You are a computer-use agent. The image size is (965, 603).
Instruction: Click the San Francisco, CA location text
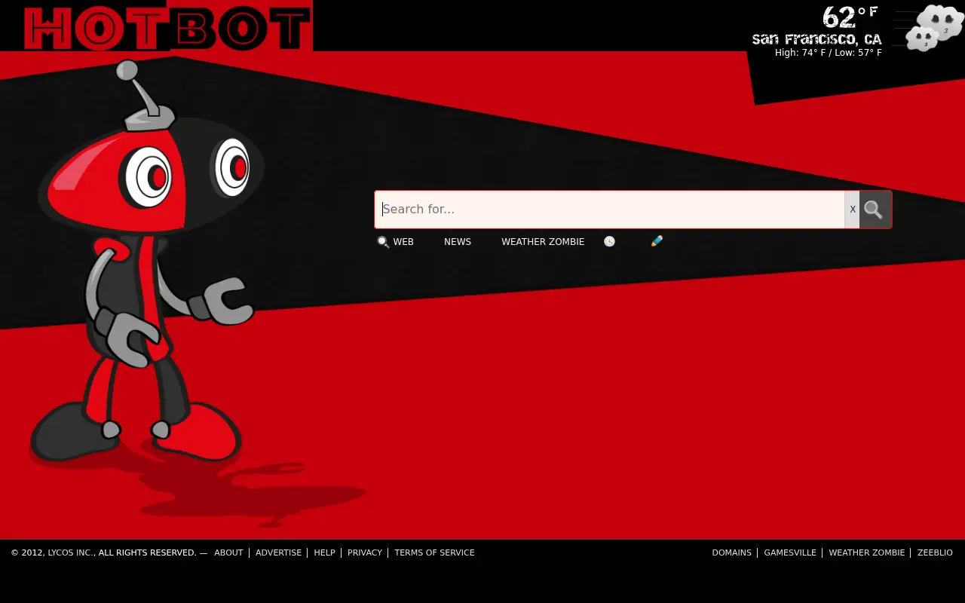[x=816, y=39]
